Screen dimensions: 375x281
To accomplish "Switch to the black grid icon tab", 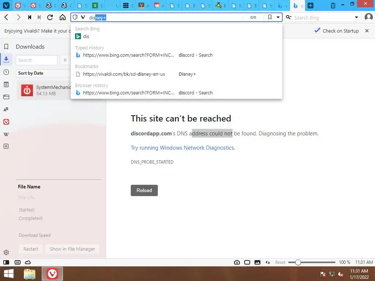I will coord(128,5).
